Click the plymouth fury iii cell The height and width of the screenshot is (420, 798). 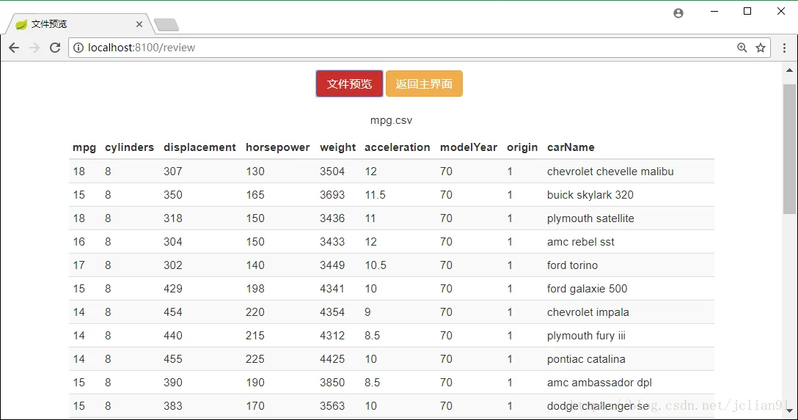(586, 335)
